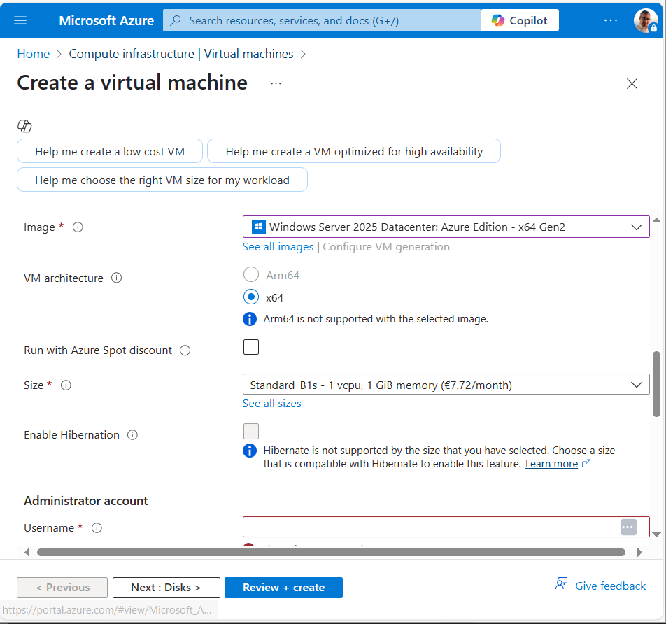Click the scroll right arrow
The height and width of the screenshot is (624, 666).
[x=639, y=552]
